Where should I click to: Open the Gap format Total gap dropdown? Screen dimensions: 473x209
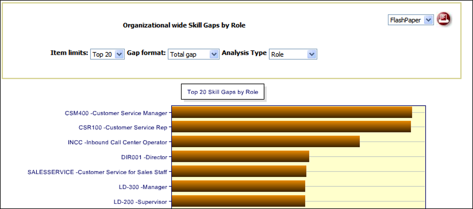tap(193, 54)
